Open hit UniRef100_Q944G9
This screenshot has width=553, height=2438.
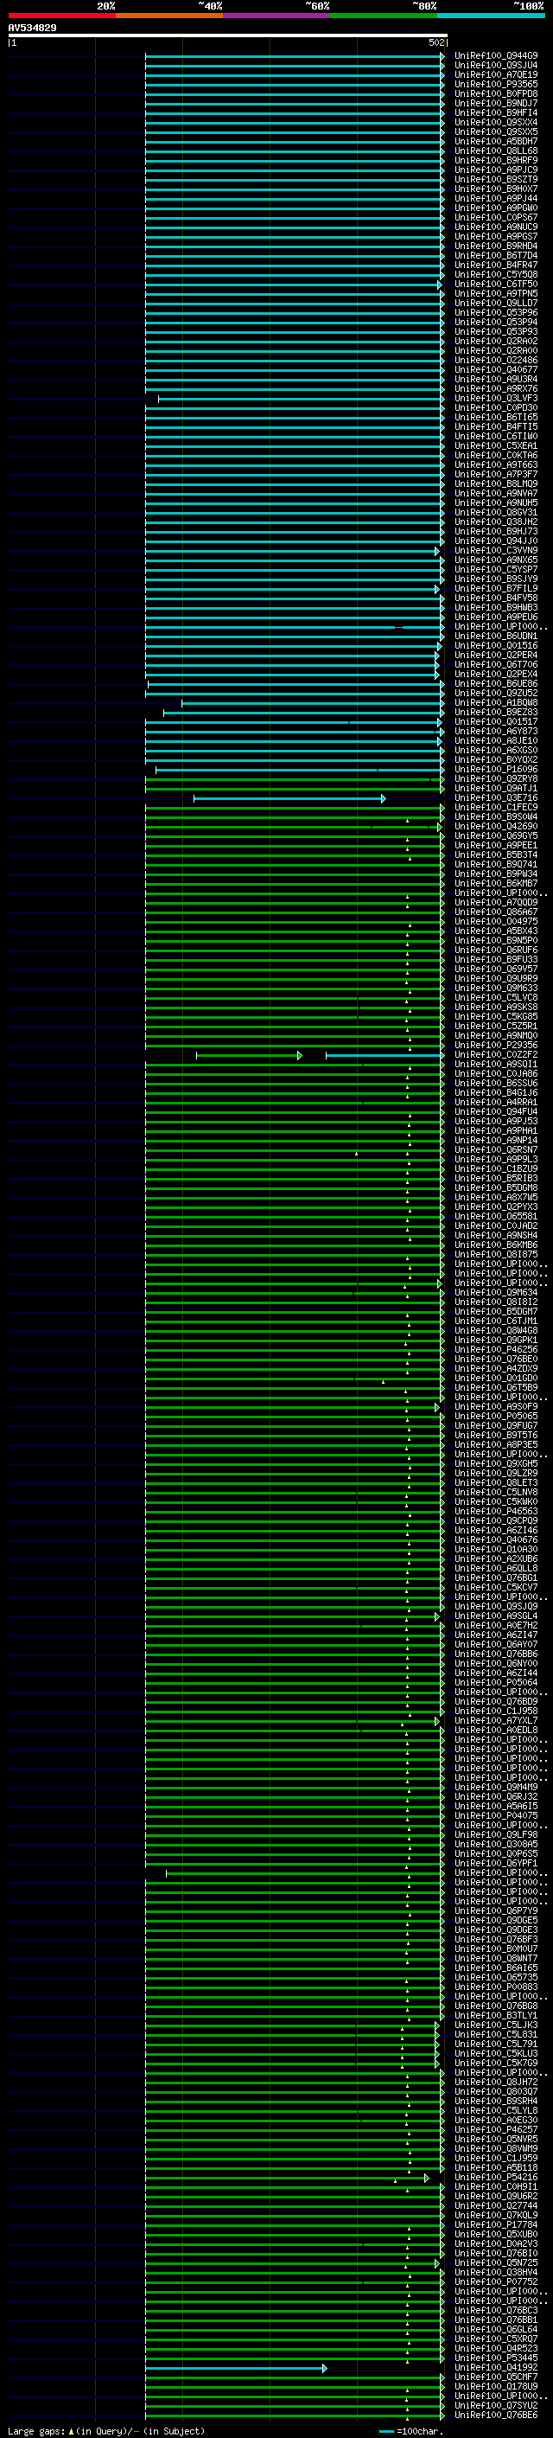[496, 56]
